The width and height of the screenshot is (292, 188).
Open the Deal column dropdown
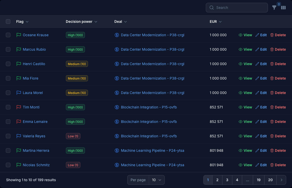[x=125, y=22]
